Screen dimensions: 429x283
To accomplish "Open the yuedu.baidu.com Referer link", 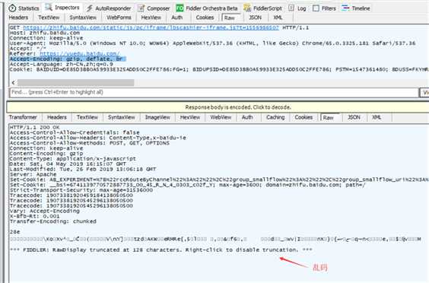I will 80,54.
